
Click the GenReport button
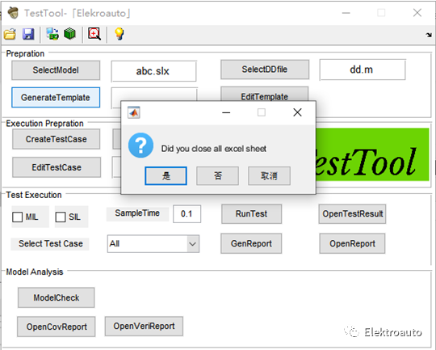[251, 243]
